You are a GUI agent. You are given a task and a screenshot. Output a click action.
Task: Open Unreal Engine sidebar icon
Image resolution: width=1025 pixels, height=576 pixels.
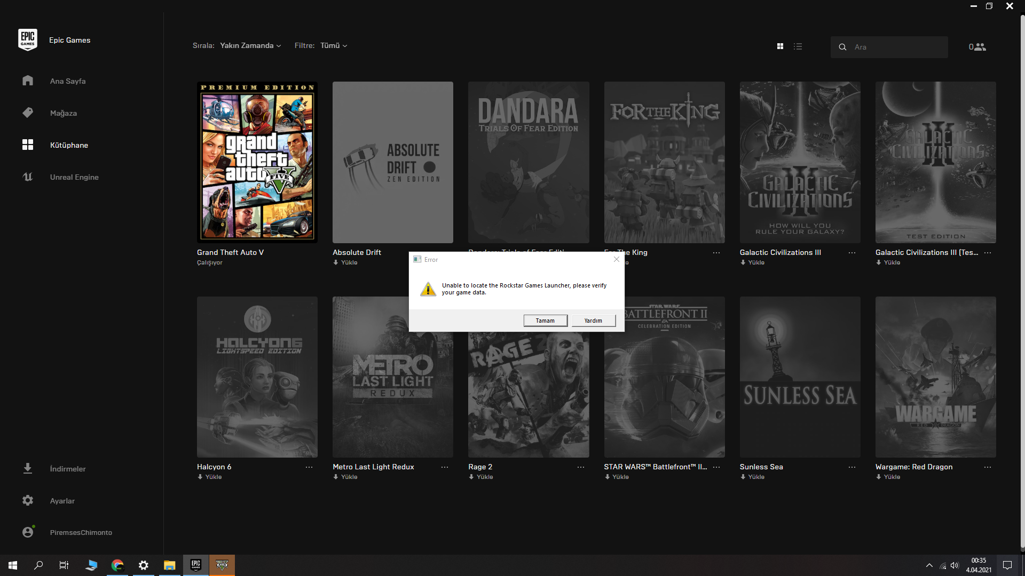pyautogui.click(x=28, y=177)
